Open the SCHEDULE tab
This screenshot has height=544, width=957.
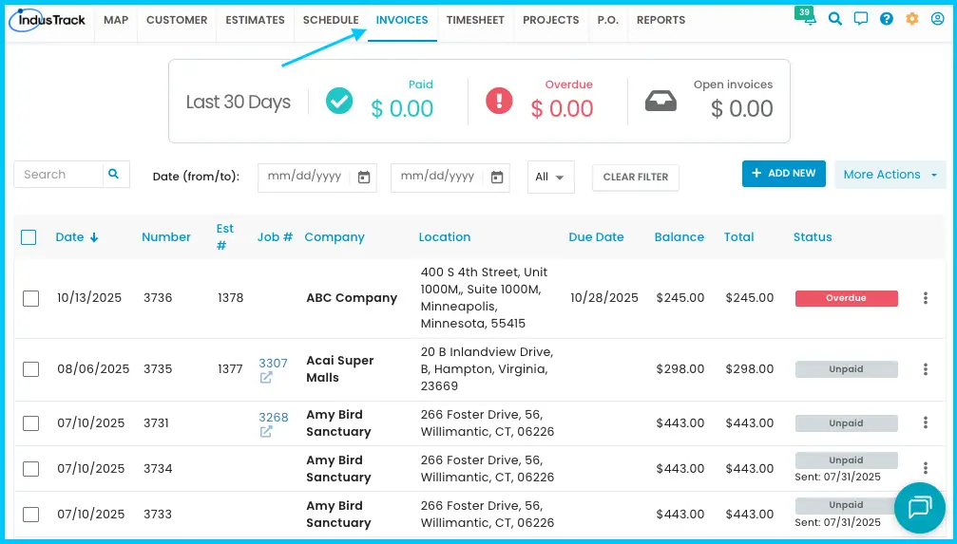pyautogui.click(x=331, y=20)
